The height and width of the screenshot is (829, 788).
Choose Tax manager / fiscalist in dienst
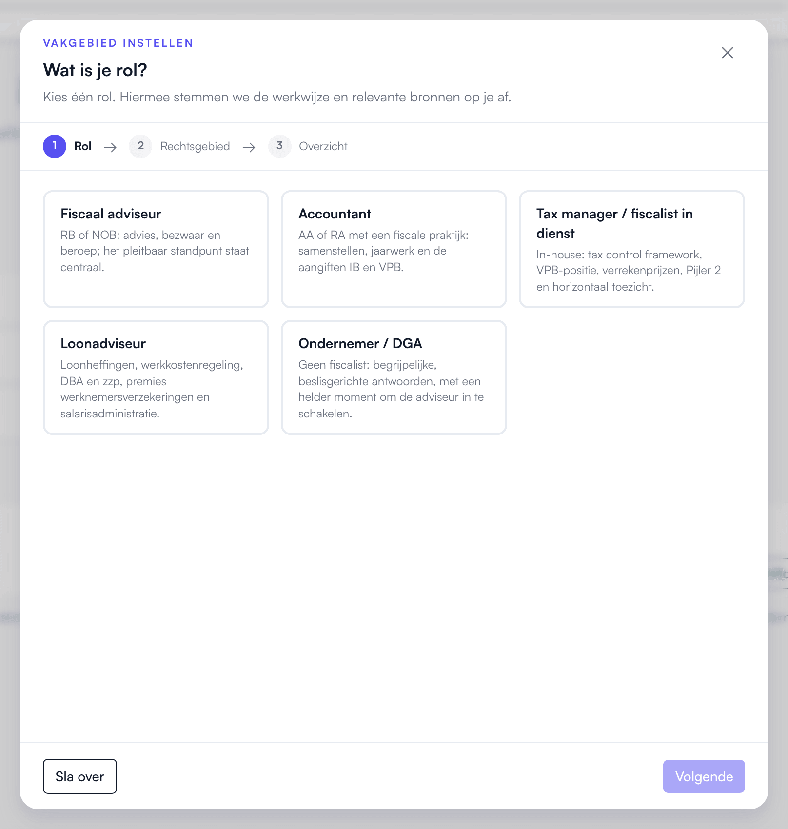click(632, 249)
